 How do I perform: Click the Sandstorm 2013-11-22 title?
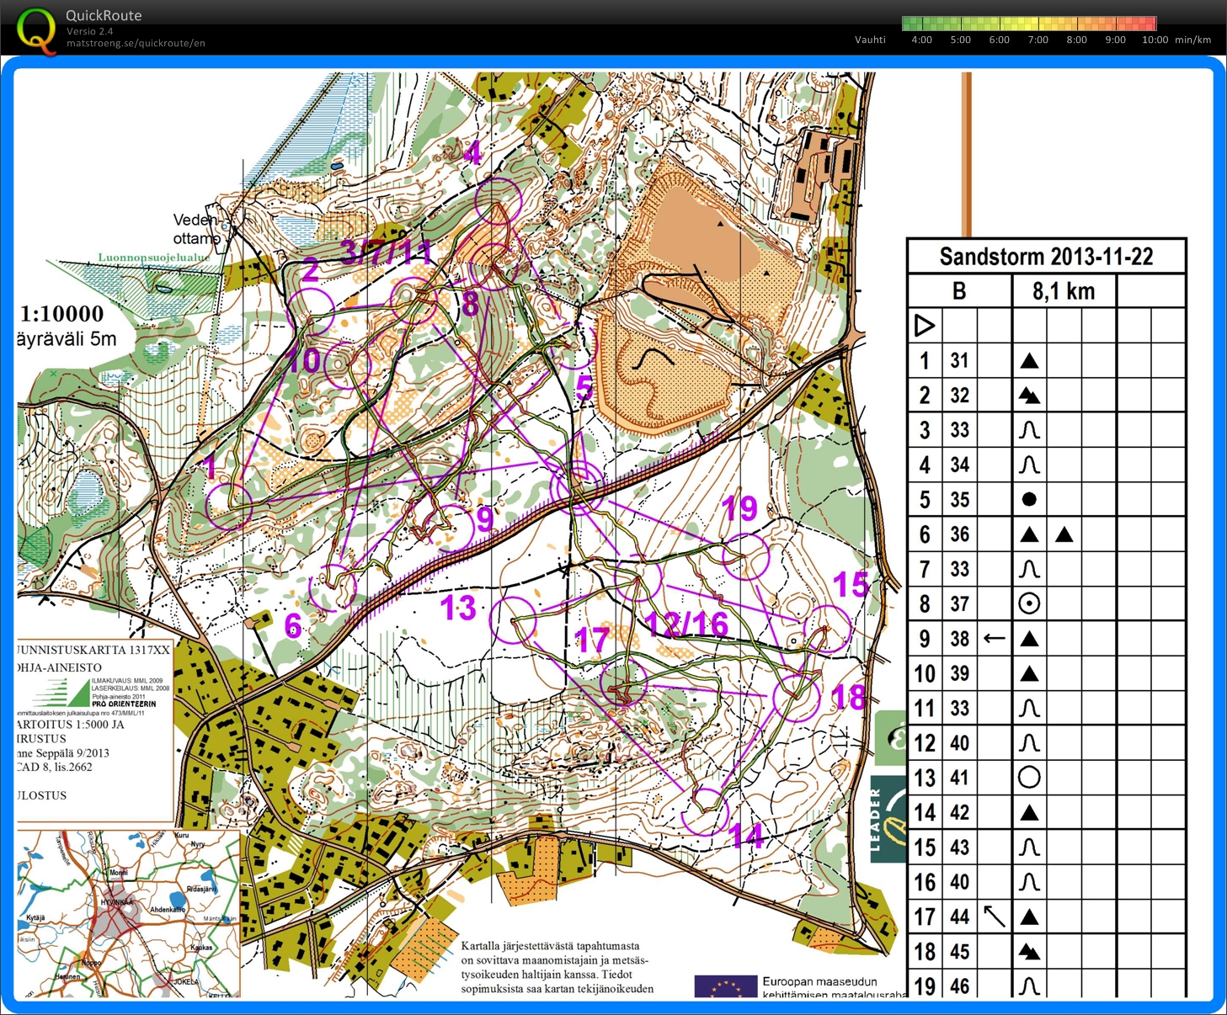tap(1046, 257)
